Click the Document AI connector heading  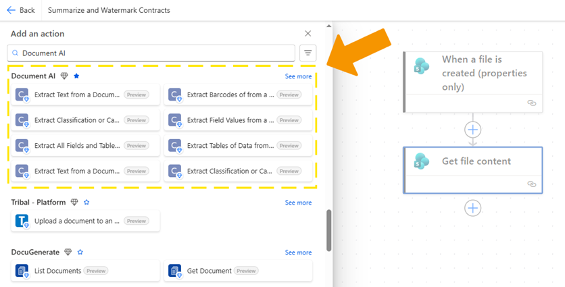(33, 76)
